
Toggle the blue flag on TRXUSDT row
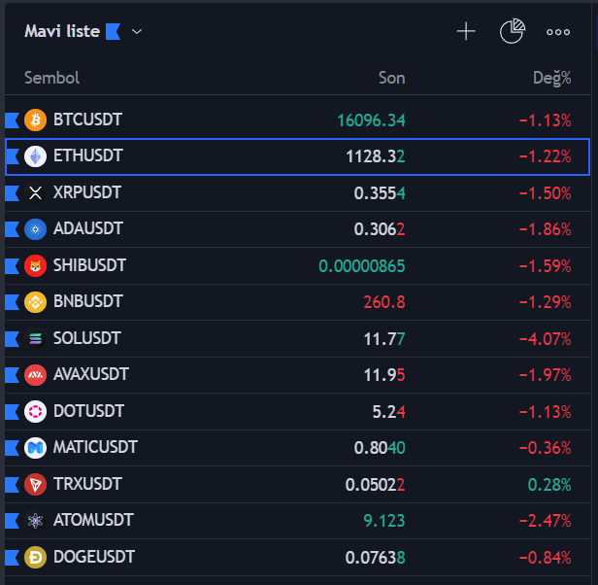click(12, 484)
